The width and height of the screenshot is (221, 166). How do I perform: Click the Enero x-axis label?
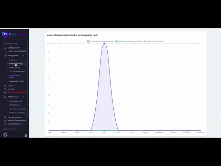[50, 133]
